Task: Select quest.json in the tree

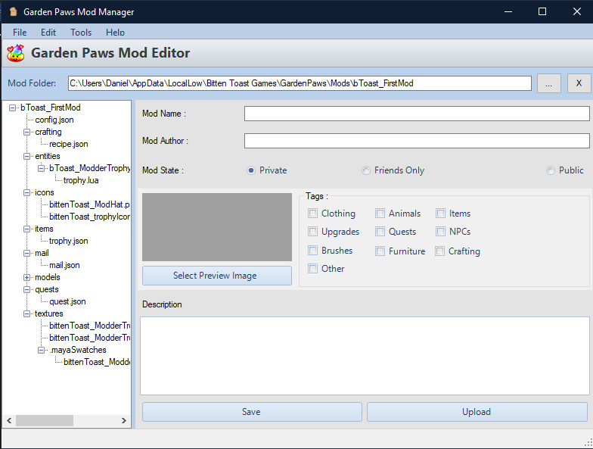Action: tap(67, 301)
